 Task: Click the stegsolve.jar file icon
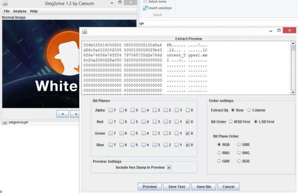click(4, 122)
